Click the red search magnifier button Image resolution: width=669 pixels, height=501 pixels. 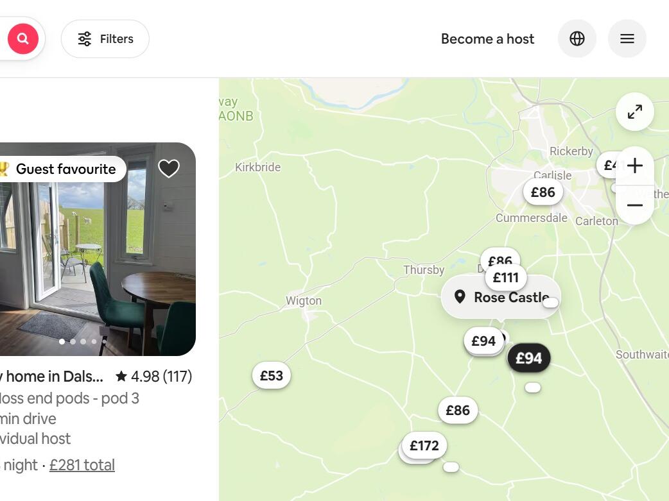point(23,38)
